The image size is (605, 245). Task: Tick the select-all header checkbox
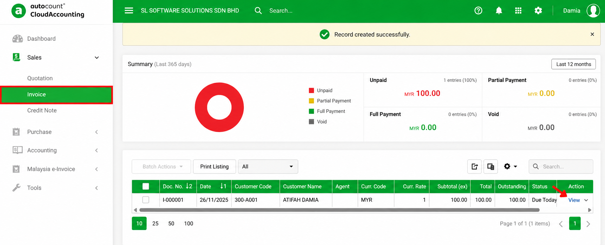[x=146, y=186]
